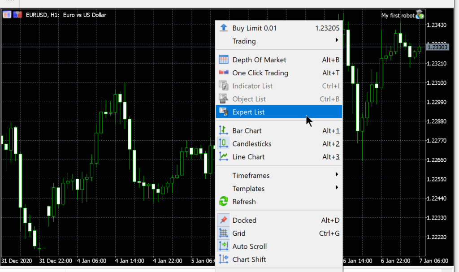This screenshot has height=272, width=459.
Task: Click the Expert List icon
Action: pos(223,112)
